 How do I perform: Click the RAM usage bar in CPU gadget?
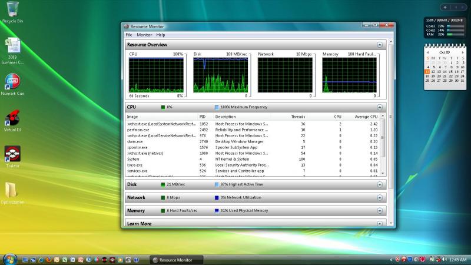pyautogui.click(x=455, y=35)
